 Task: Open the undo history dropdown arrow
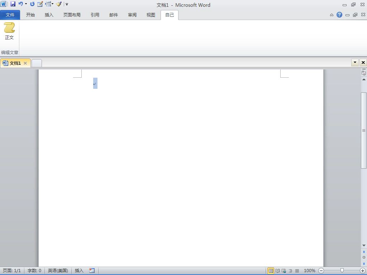26,4
